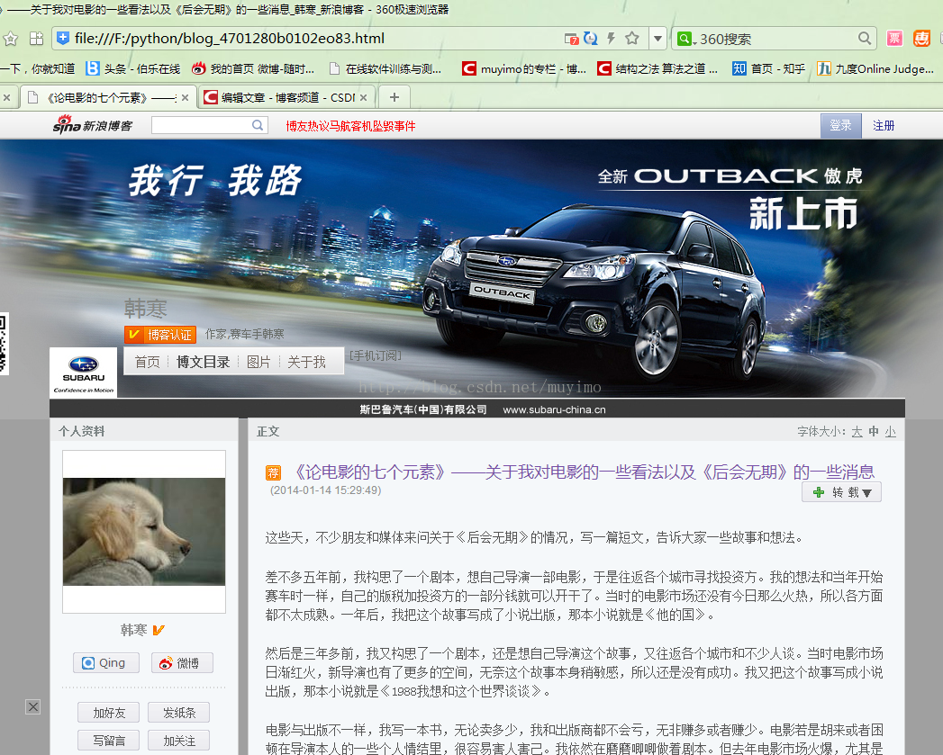
Task: Set font size to 小
Action: coord(891,432)
